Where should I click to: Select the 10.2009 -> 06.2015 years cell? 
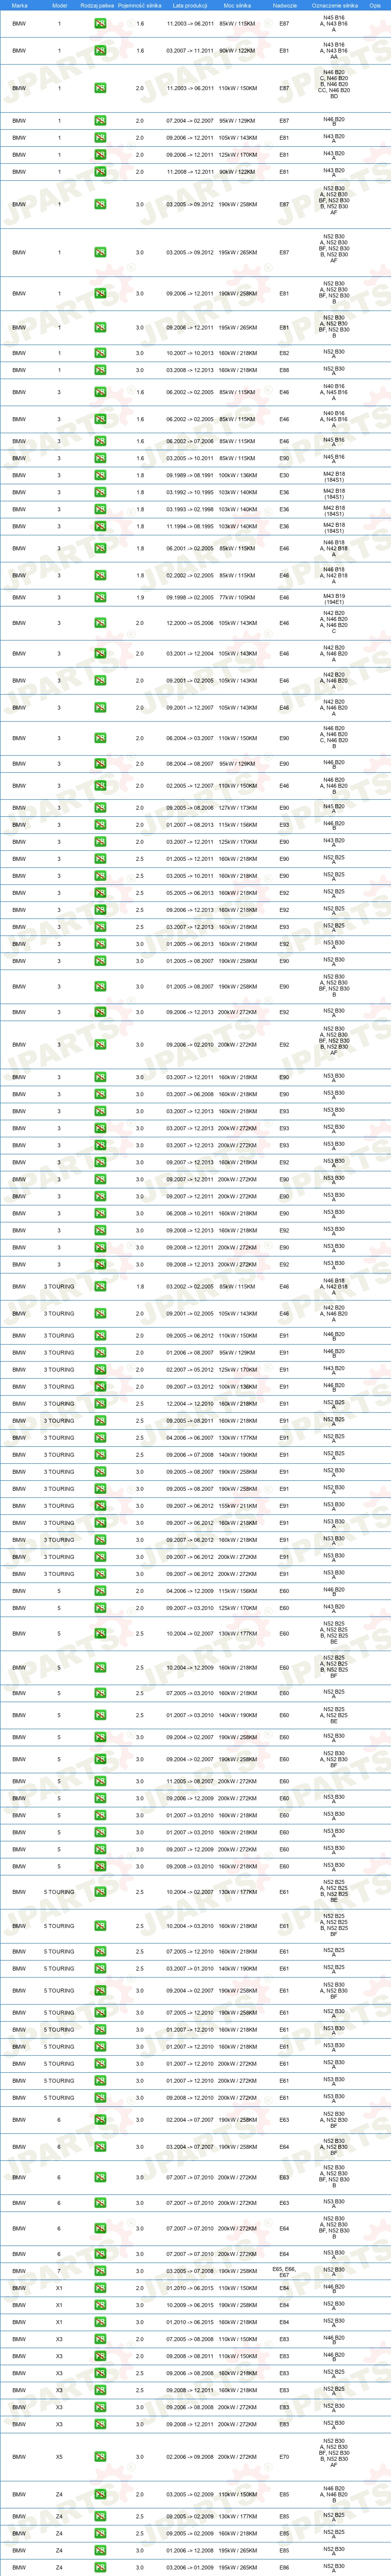[190, 2305]
